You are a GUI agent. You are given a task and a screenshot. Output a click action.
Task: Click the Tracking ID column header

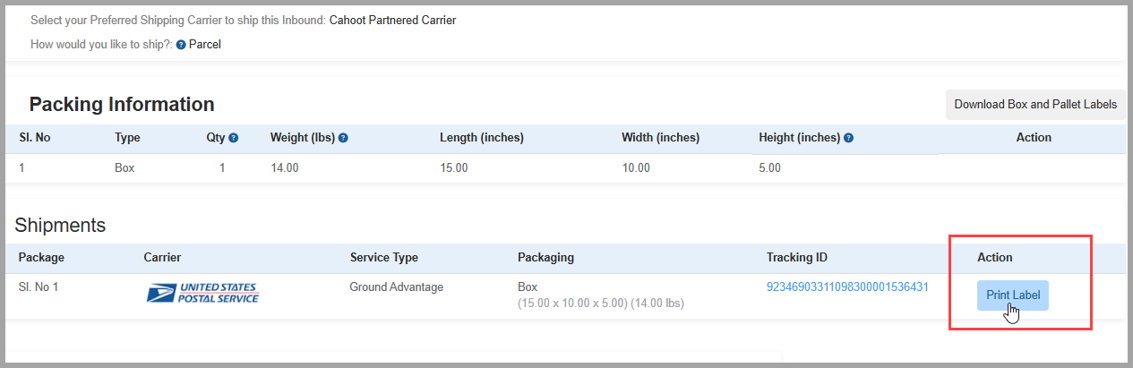796,258
